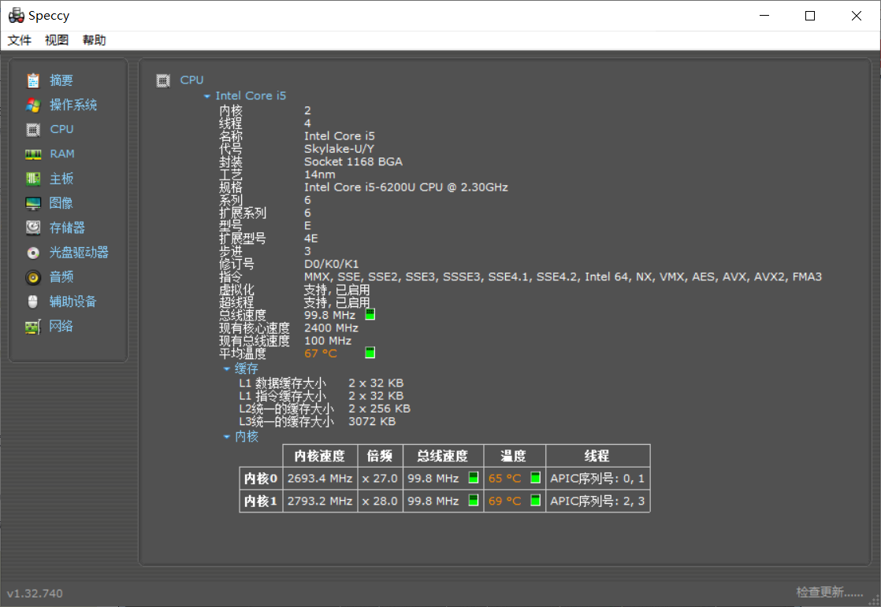Click the 存储器 hard drive icon
The width and height of the screenshot is (881, 607).
coord(33,228)
